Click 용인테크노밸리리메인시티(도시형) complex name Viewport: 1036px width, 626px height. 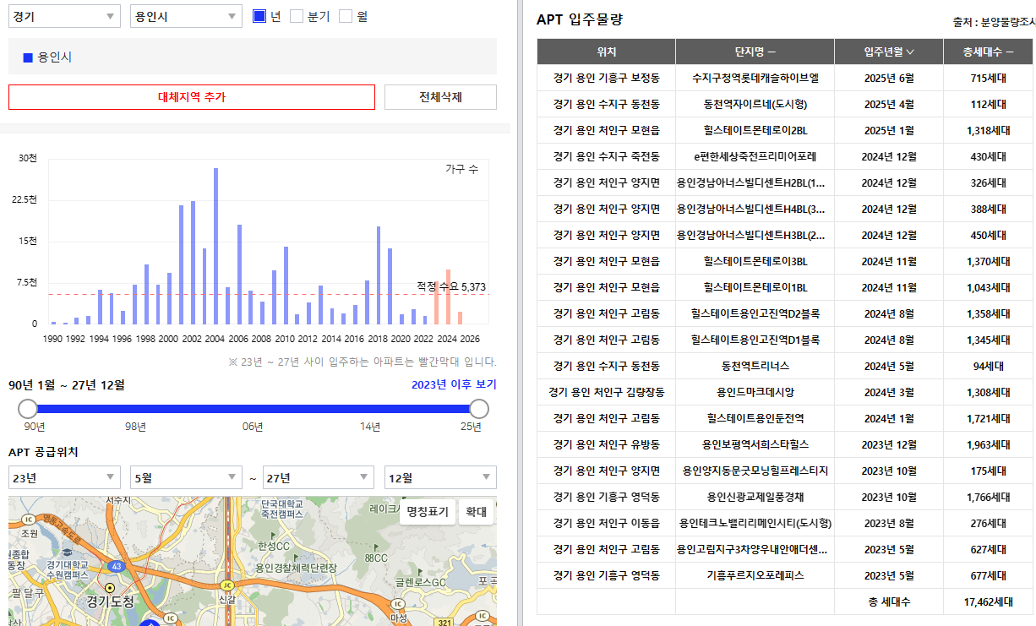pyautogui.click(x=755, y=523)
